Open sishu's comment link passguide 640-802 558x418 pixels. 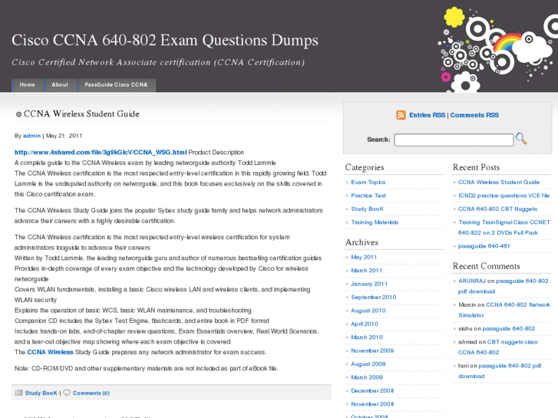point(509,329)
